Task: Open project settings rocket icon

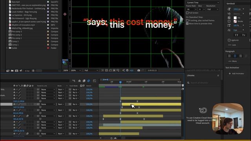Action: pyautogui.click(x=21, y=70)
